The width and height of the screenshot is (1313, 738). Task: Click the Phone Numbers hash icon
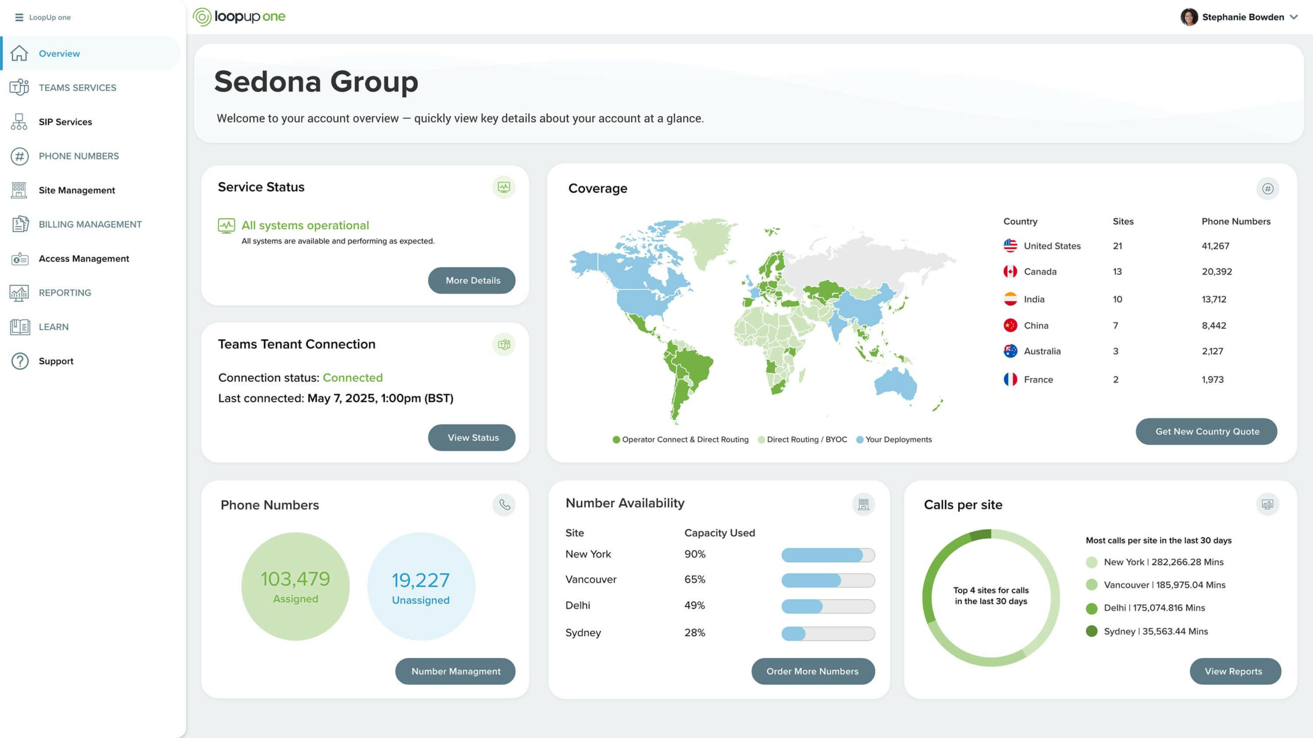pos(19,156)
